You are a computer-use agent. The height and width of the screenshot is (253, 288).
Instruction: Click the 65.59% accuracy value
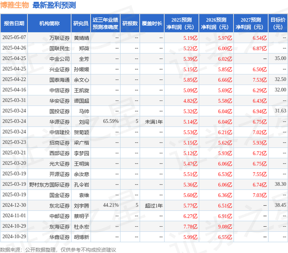click(x=111, y=121)
